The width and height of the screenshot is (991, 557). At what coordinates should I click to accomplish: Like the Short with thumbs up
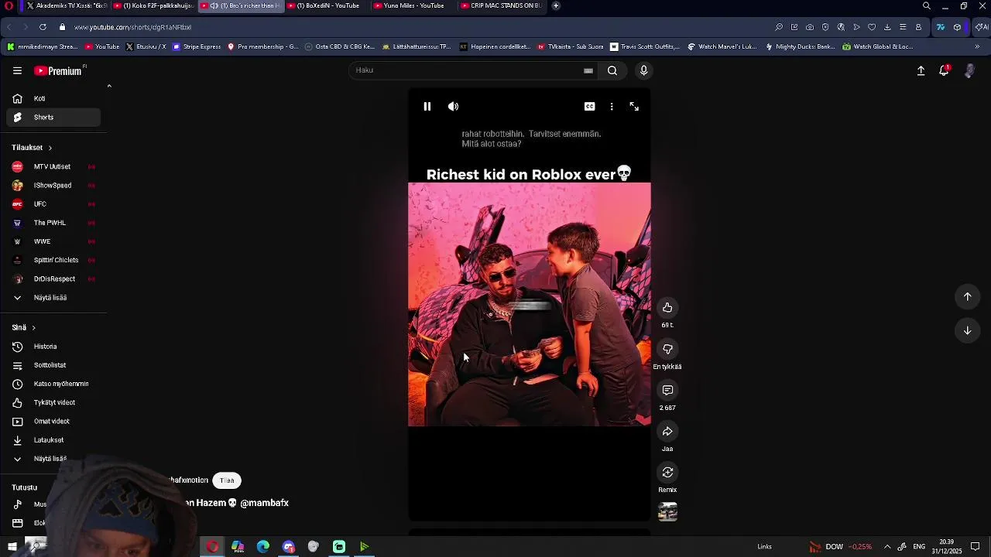[x=667, y=308]
